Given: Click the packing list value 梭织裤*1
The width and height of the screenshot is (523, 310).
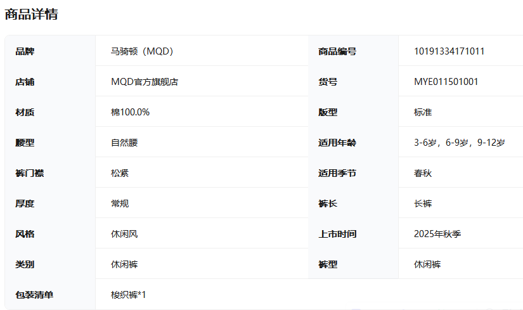Looking at the screenshot, I should [129, 295].
